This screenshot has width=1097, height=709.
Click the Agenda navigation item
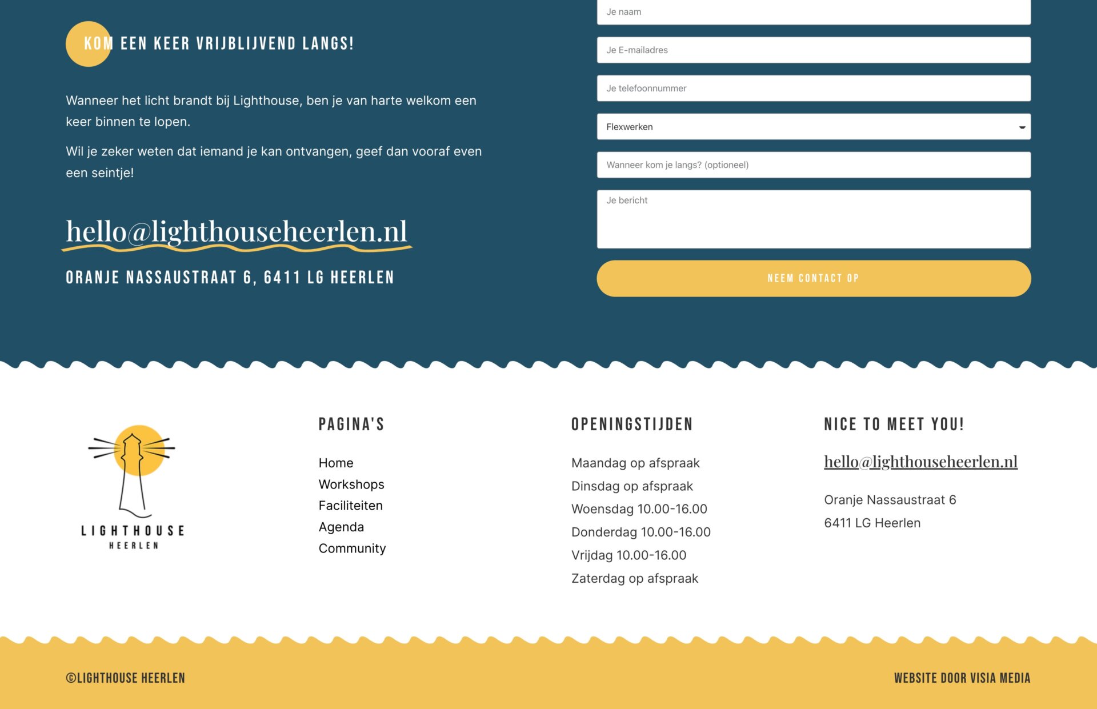click(341, 527)
